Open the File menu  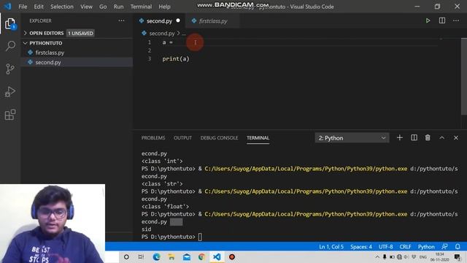[x=23, y=7]
